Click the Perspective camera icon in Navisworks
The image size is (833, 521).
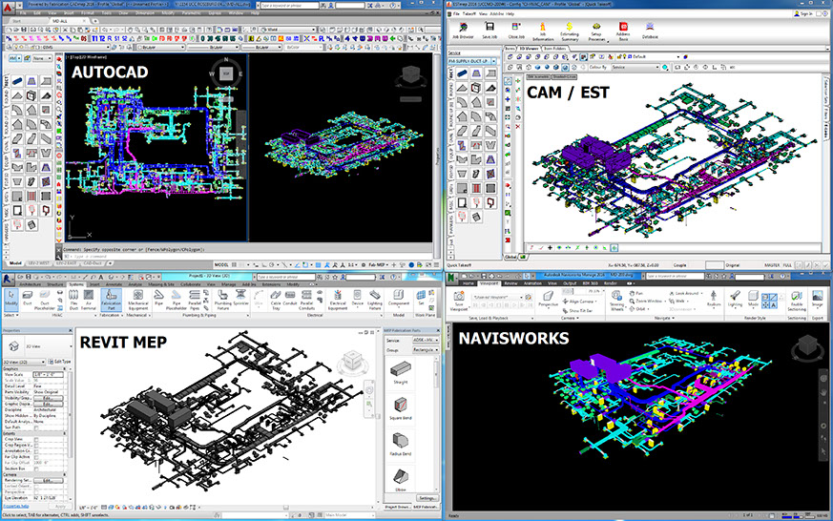[x=548, y=299]
